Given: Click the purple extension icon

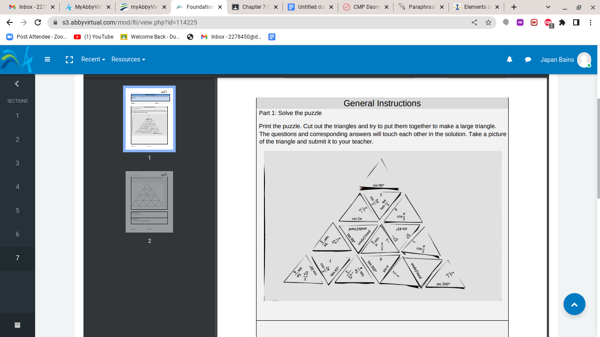Looking at the screenshot, I should coord(520,22).
